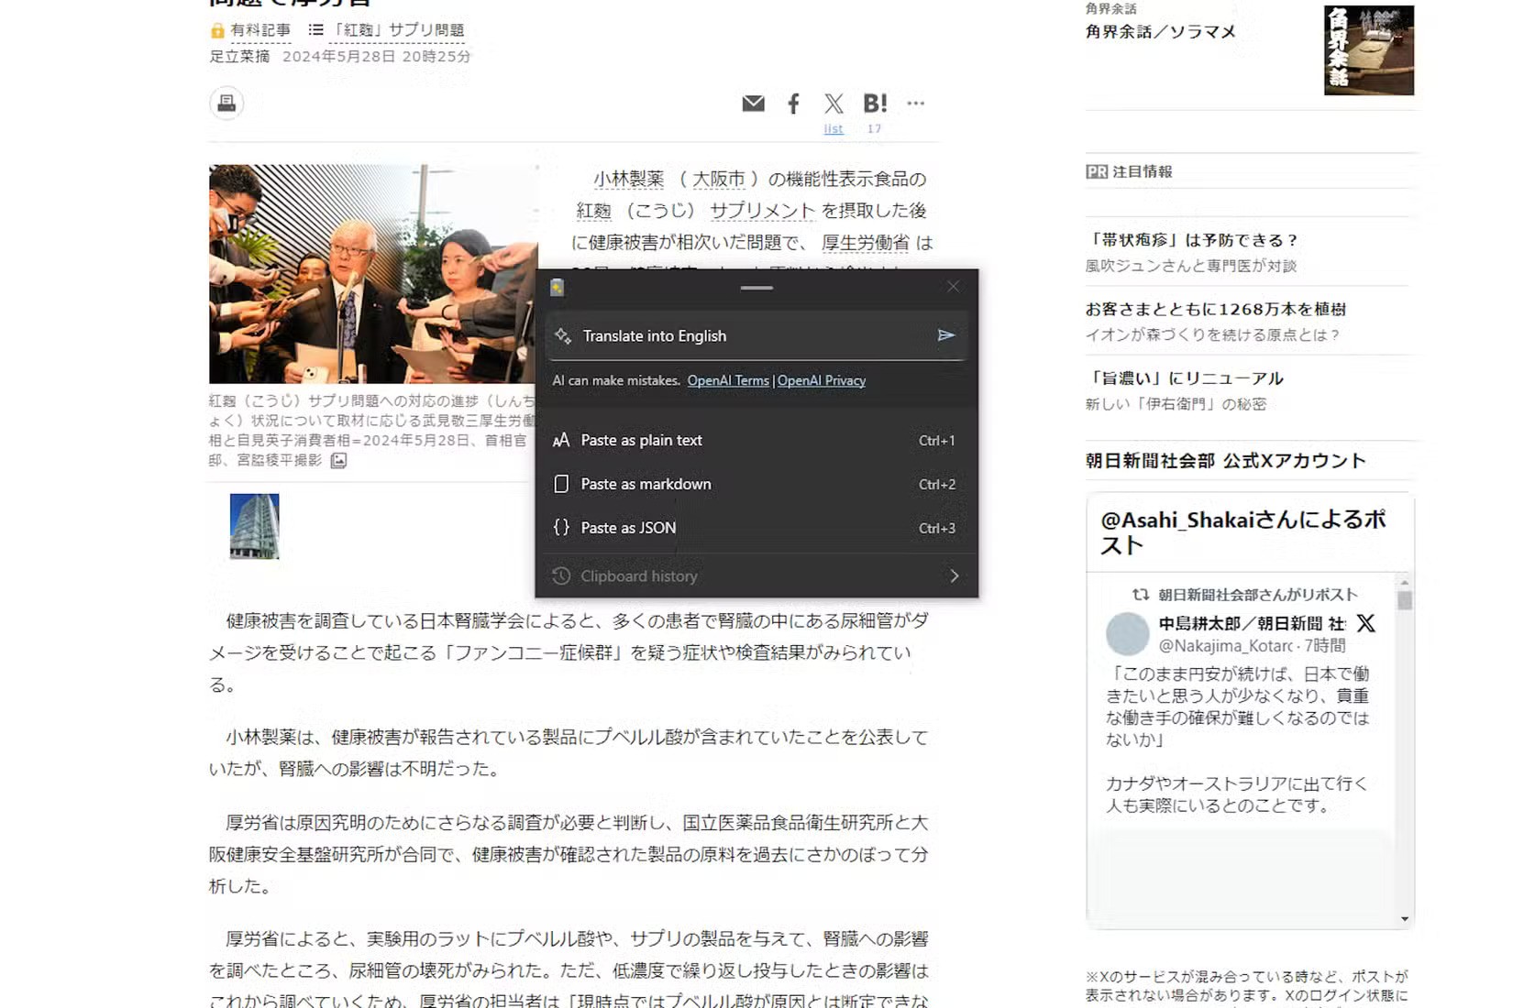Image resolution: width=1513 pixels, height=1008 pixels.
Task: Open more sharing options ellipsis
Action: [x=915, y=104]
